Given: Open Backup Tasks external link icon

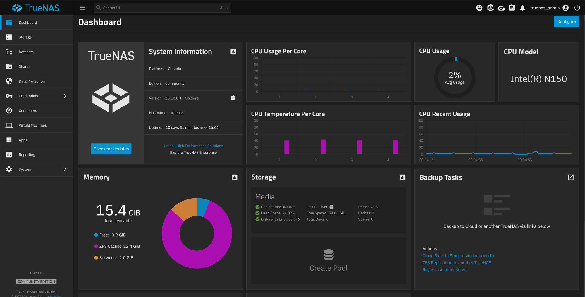Looking at the screenshot, I should [571, 177].
